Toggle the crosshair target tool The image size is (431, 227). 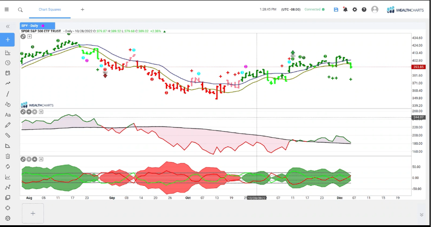8,208
